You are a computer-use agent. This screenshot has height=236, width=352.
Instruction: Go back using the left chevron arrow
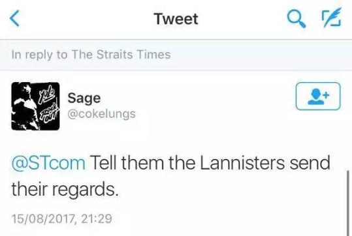point(15,19)
